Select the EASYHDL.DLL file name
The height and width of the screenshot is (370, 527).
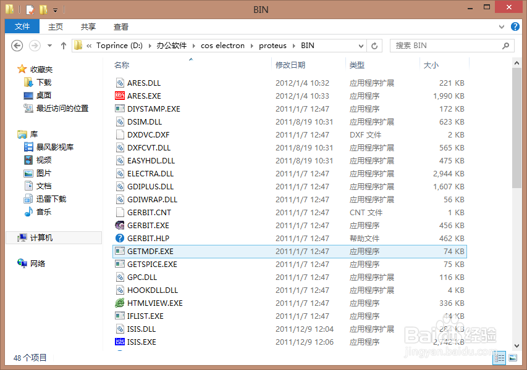[151, 161]
